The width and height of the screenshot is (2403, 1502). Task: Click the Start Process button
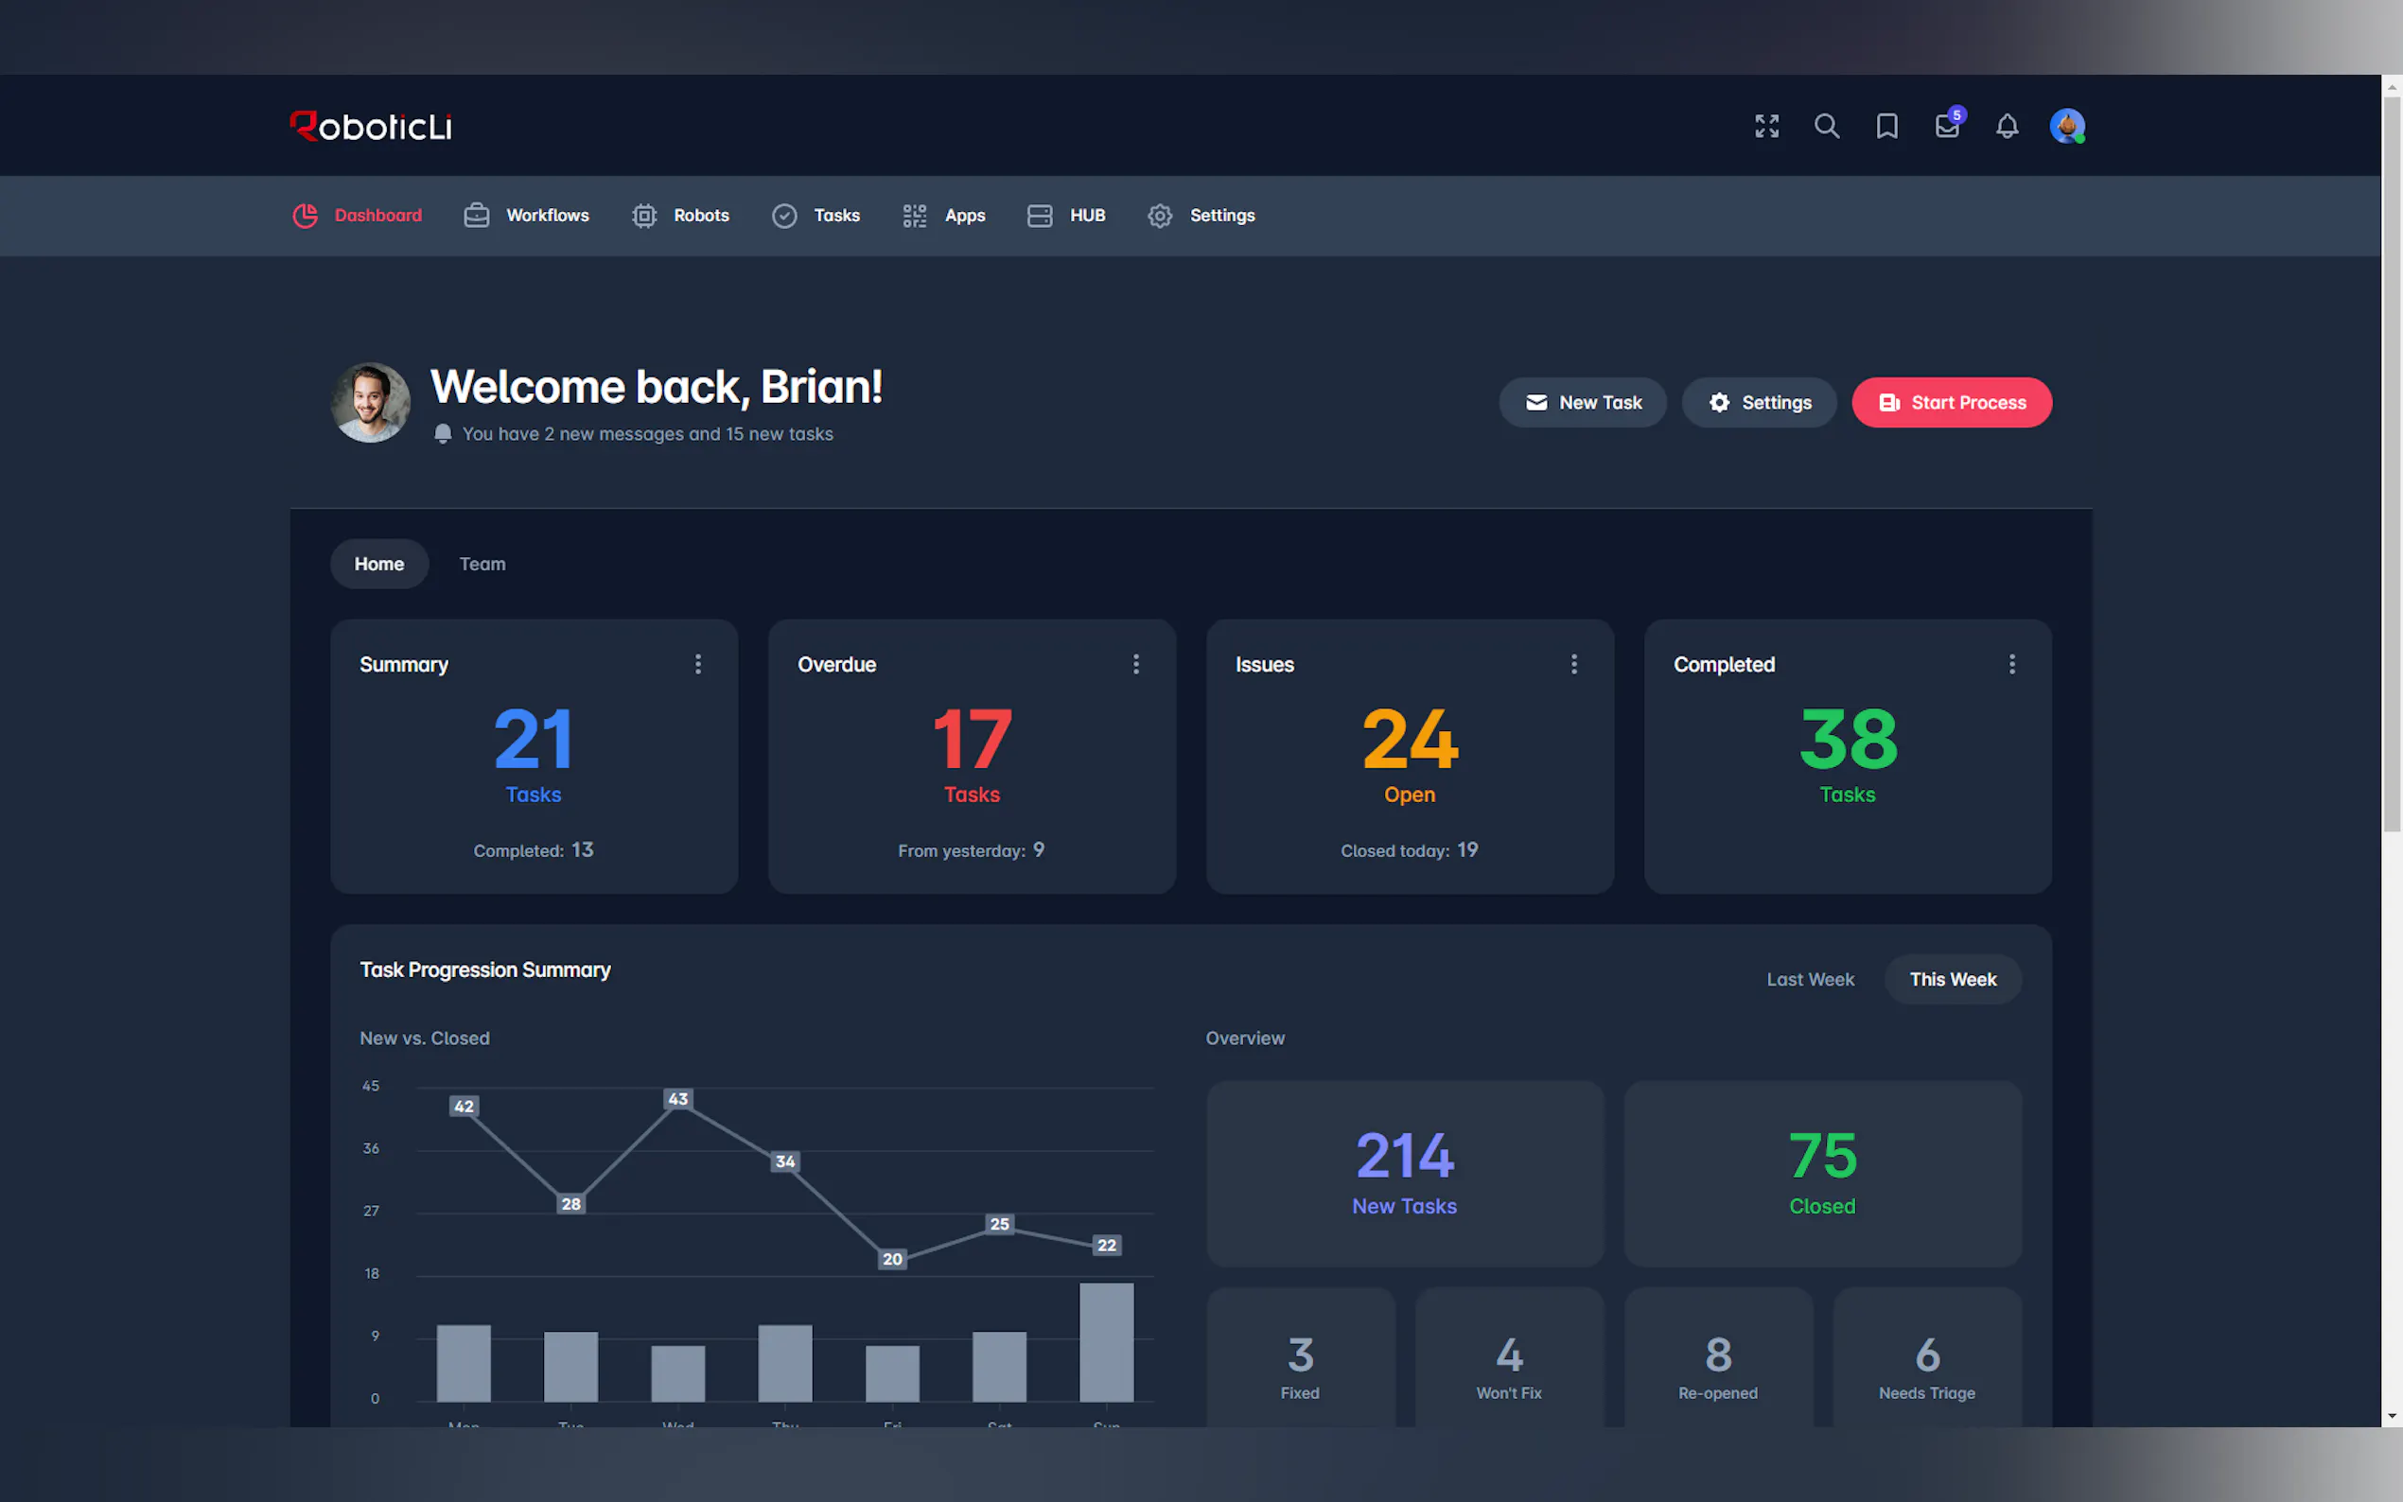pos(1951,402)
